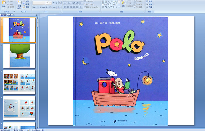Click Convert to SmartArt

[92, 7]
